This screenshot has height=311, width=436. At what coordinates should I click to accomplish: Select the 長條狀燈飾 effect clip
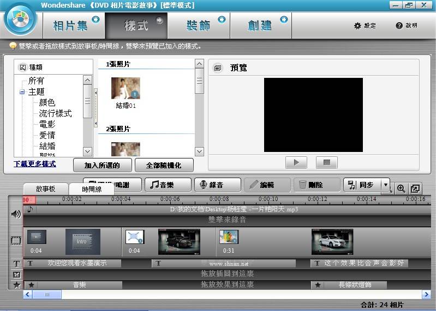pos(349,285)
